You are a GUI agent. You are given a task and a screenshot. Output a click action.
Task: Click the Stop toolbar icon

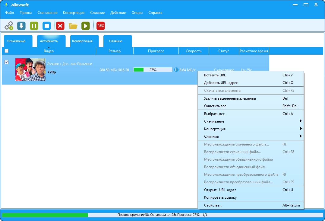click(x=47, y=26)
